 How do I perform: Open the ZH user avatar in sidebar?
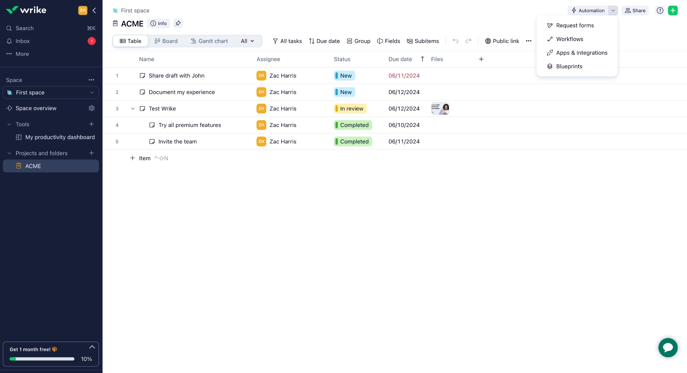83,10
